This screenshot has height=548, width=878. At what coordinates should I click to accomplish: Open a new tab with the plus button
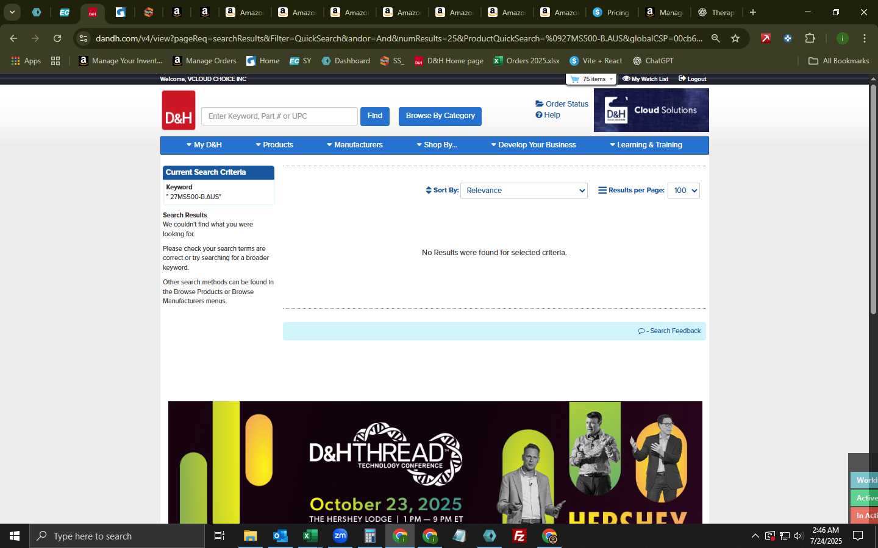click(753, 12)
